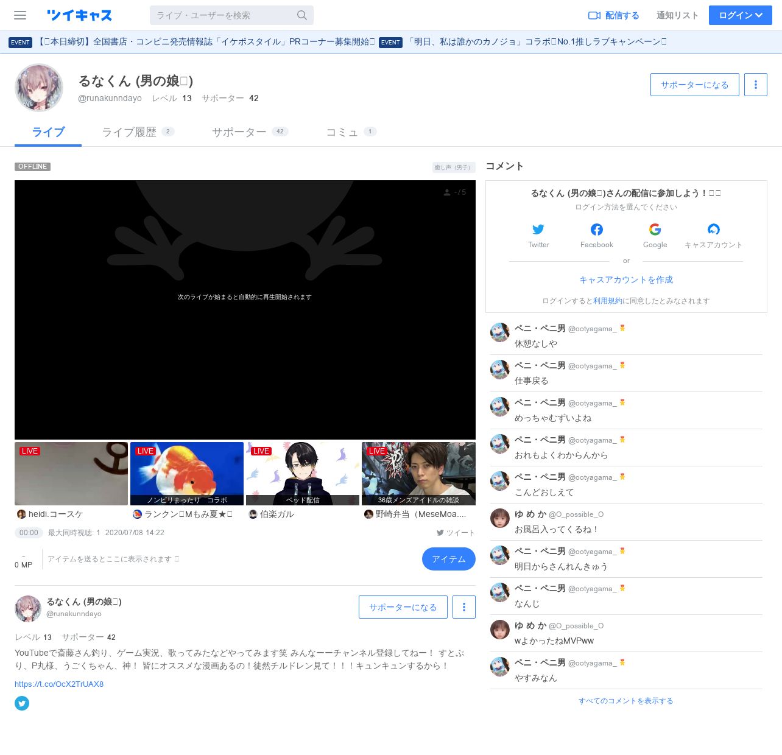This screenshot has height=755, width=782.
Task: Open the three-dot menu beside top supporter button
Action: coord(756,85)
